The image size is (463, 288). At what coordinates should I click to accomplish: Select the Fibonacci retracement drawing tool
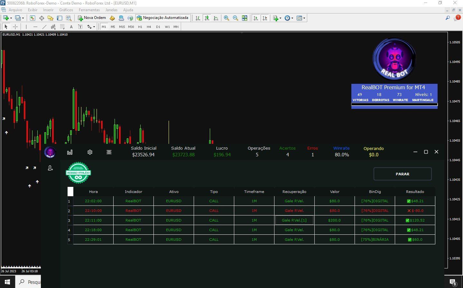pos(62,27)
